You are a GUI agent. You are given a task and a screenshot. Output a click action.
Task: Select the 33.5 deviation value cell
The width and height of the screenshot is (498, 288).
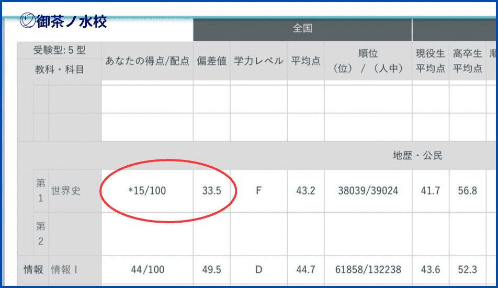211,191
